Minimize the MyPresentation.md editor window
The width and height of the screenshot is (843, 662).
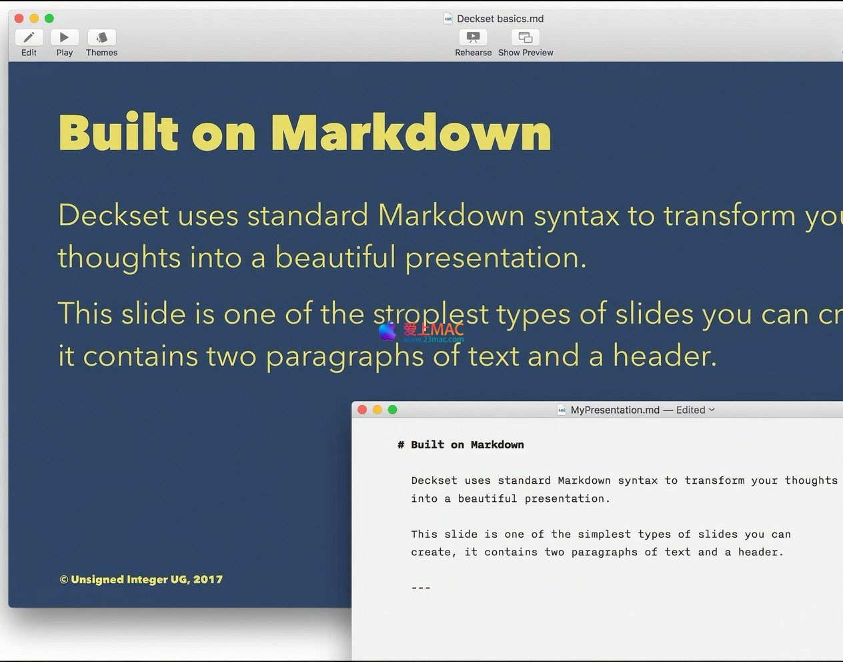tap(377, 410)
